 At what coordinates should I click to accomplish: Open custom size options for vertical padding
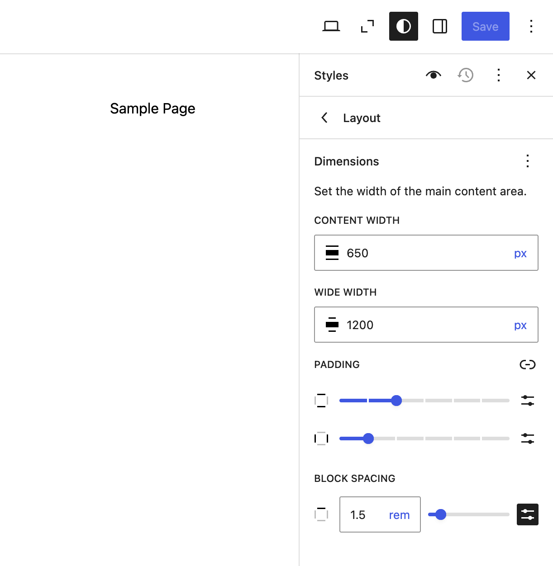pos(527,401)
